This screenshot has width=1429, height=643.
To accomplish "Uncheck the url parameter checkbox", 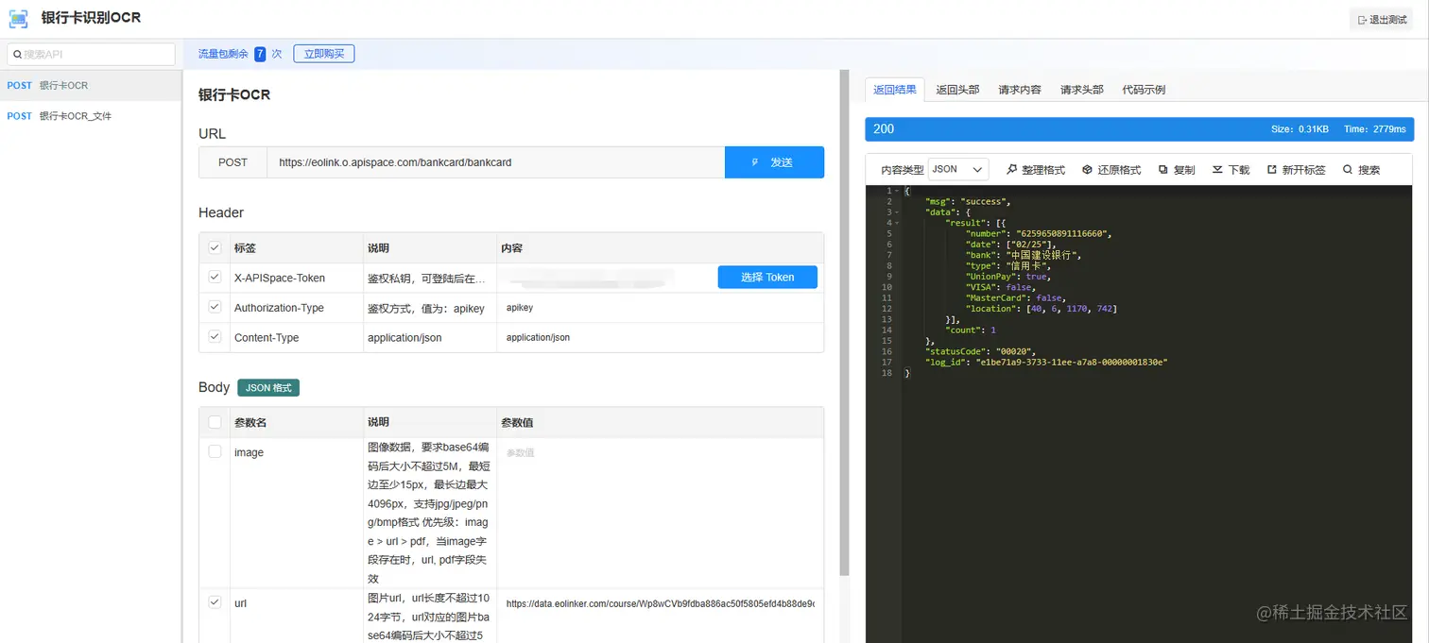I will [215, 602].
